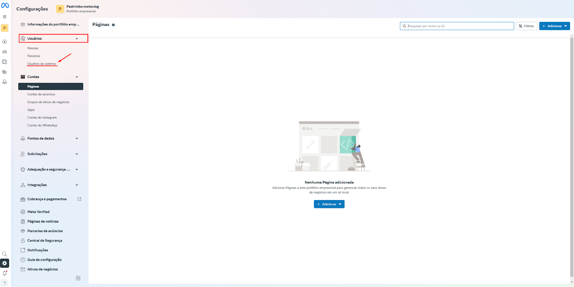Click the gear settings icon
This screenshot has height=287, width=574.
click(5, 263)
